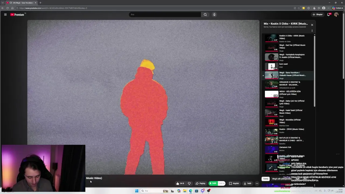Like the video with thumbs up
This screenshot has height=194, width=345.
coord(180,183)
